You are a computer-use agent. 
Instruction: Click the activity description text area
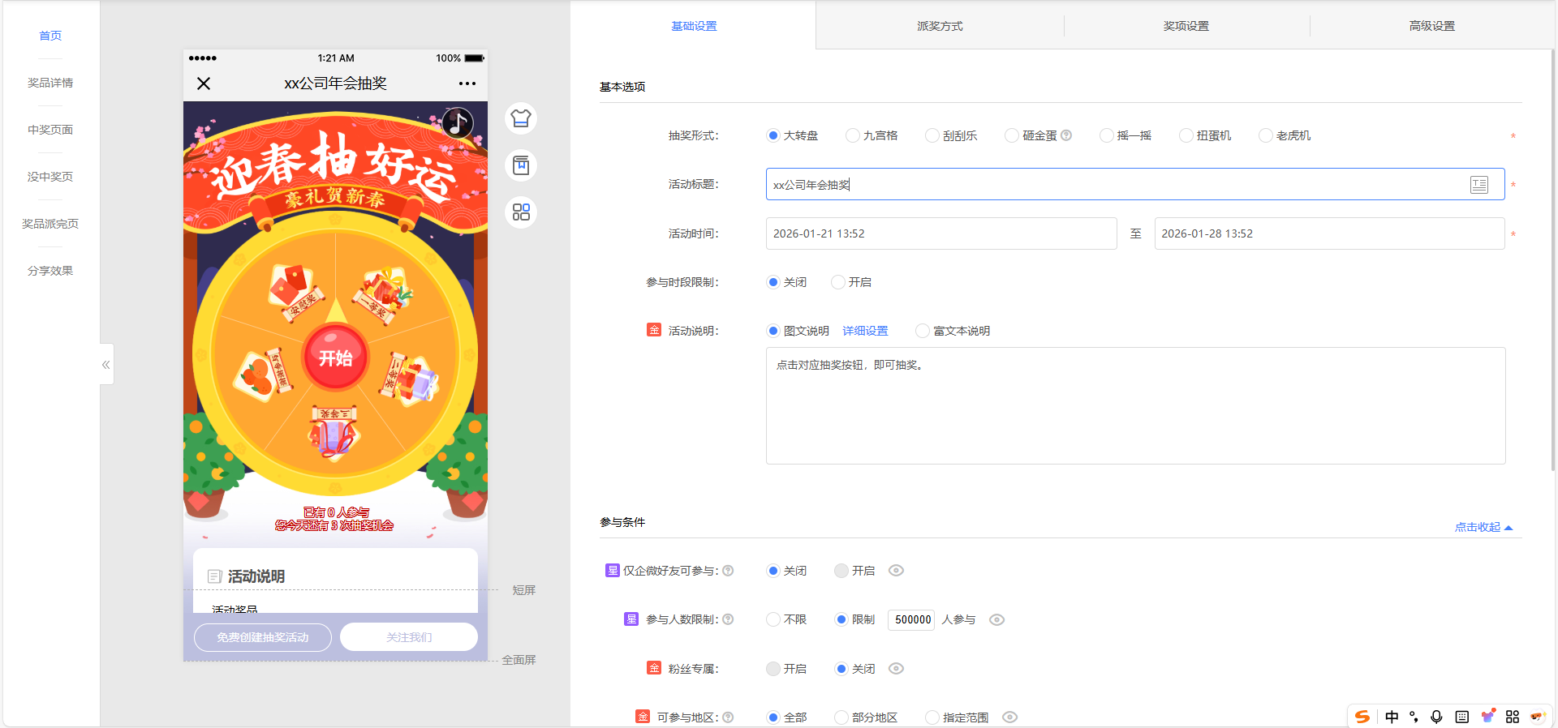tap(1136, 406)
